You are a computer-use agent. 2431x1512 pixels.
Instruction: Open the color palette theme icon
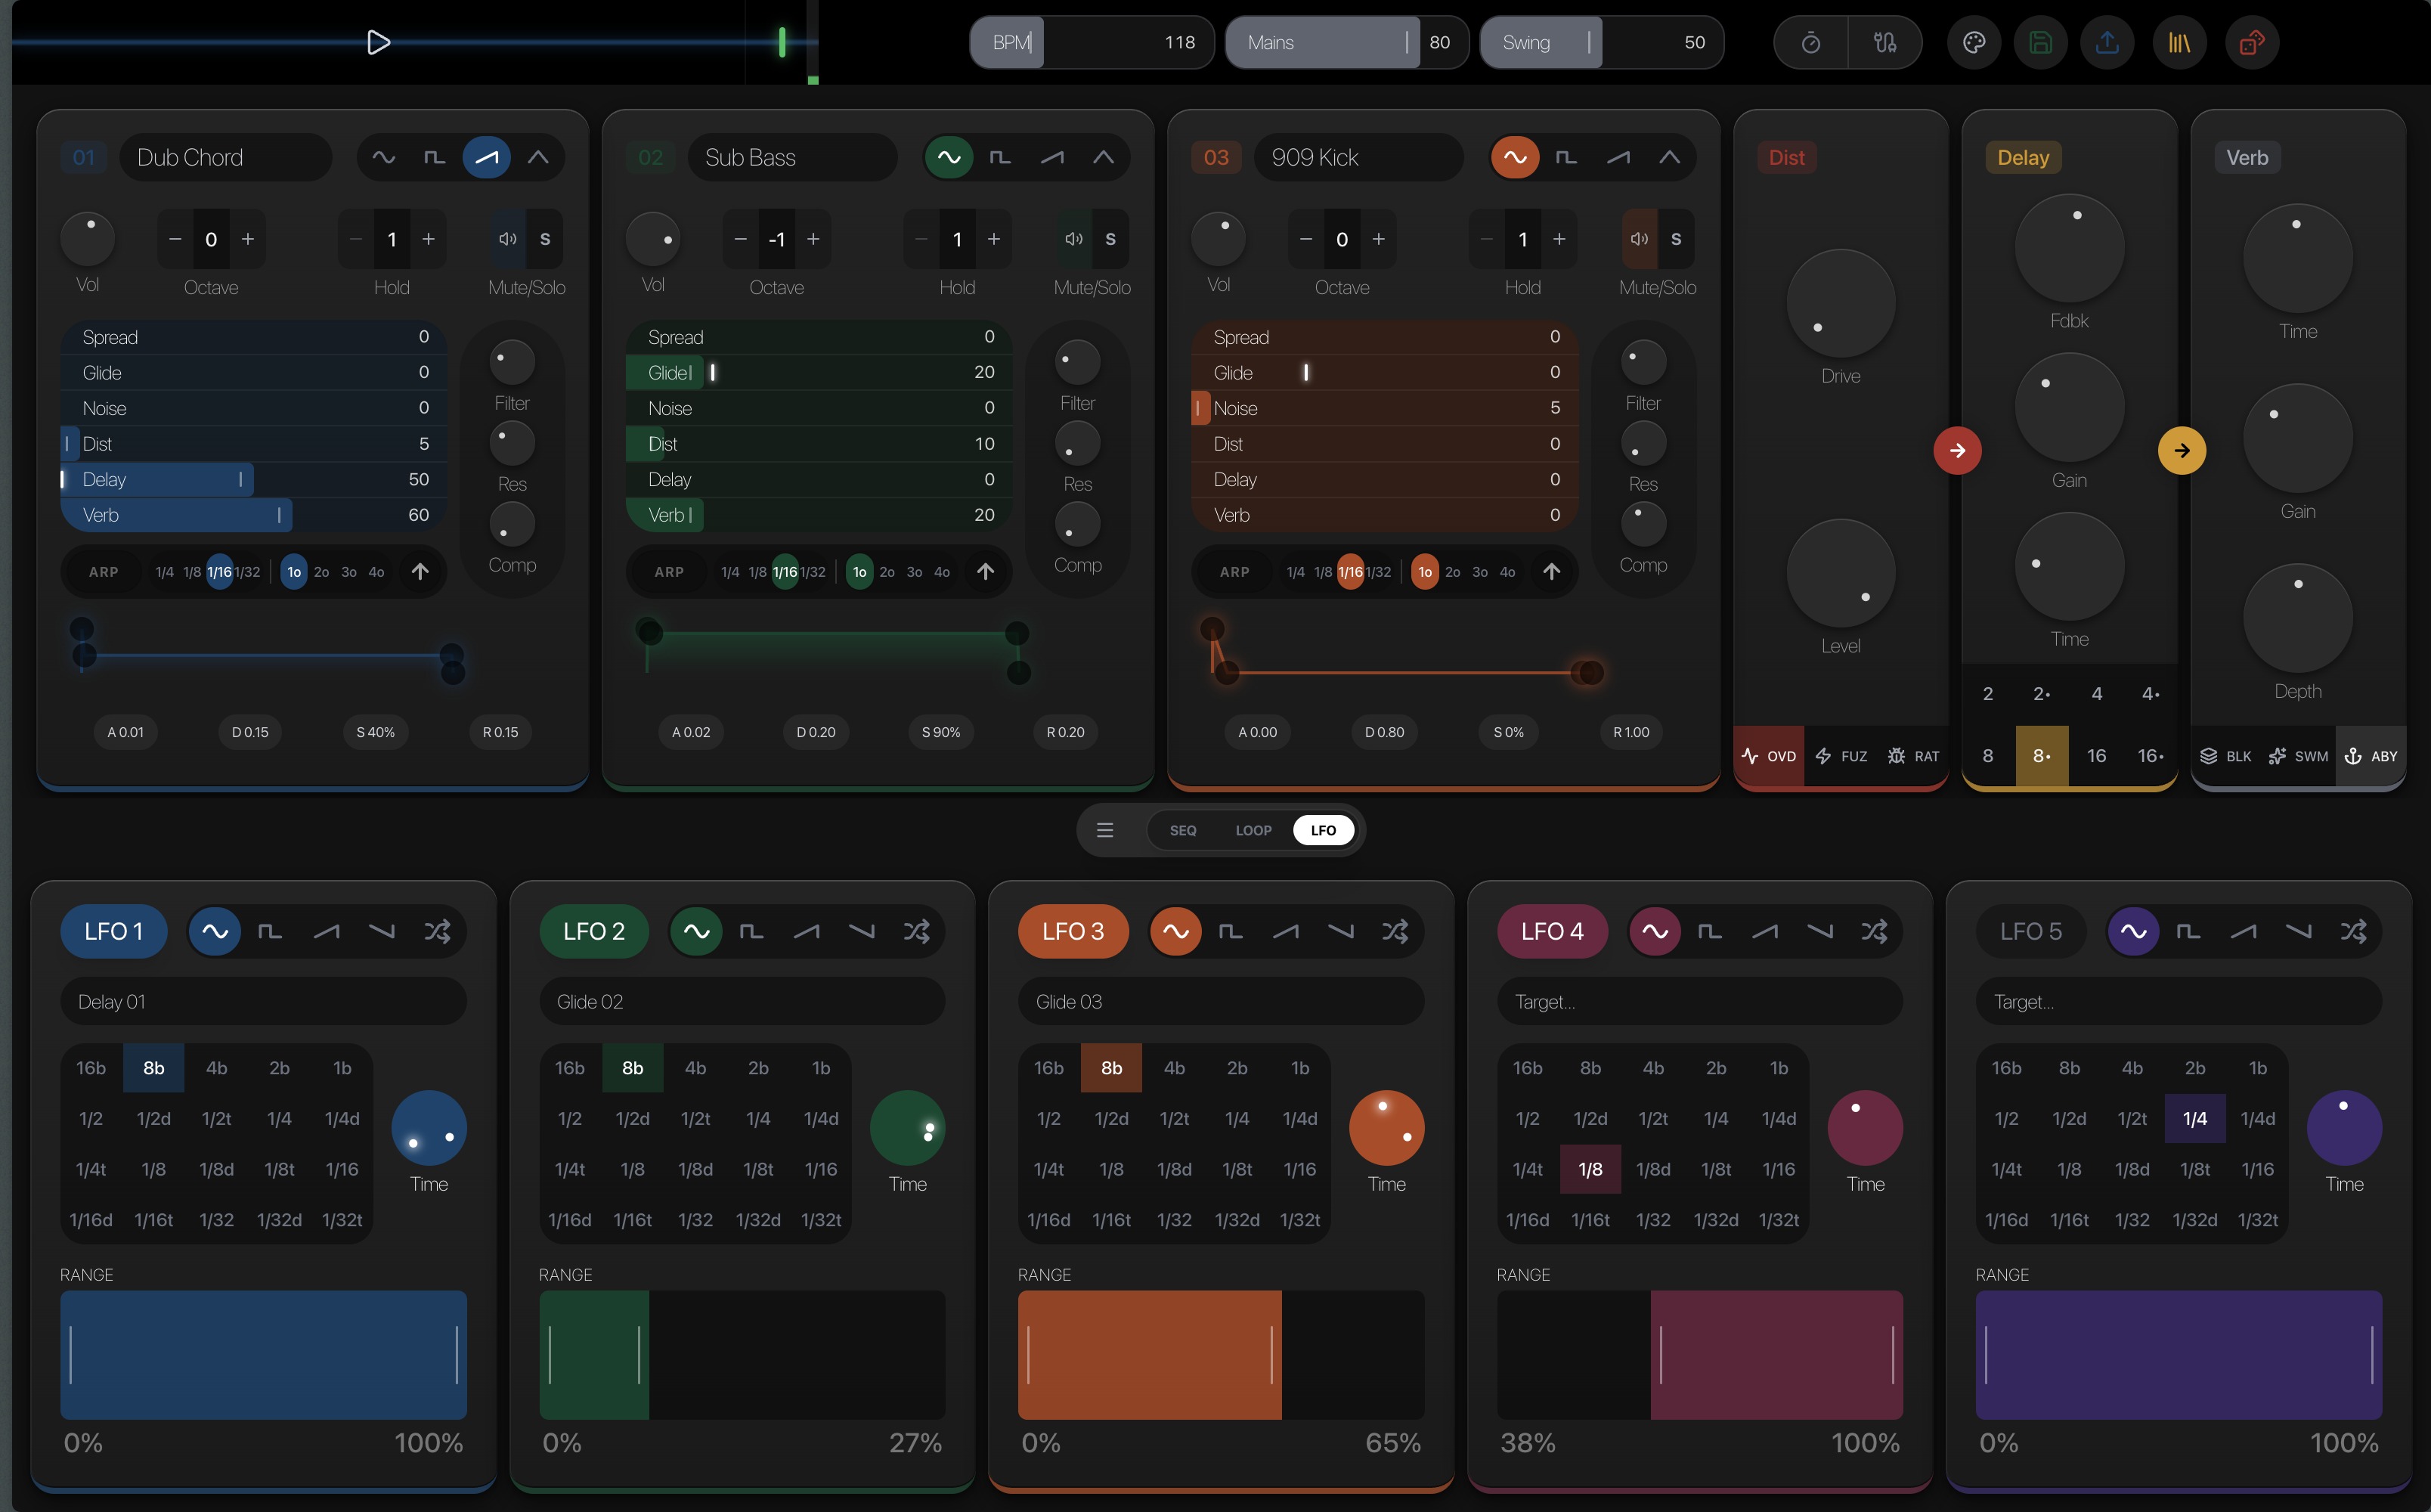tap(1973, 42)
